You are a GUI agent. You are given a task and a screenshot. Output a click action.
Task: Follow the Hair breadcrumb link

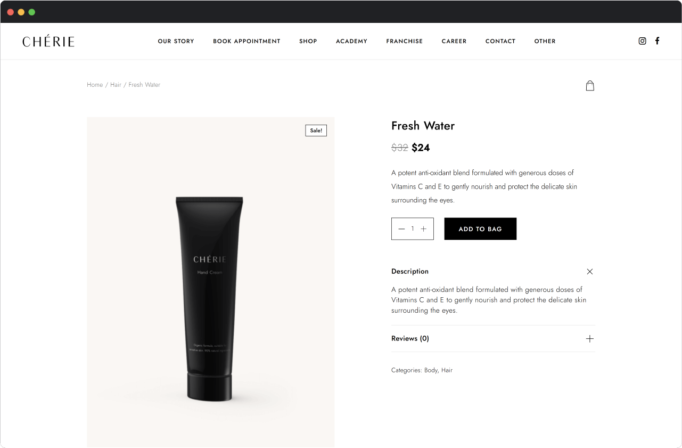116,85
